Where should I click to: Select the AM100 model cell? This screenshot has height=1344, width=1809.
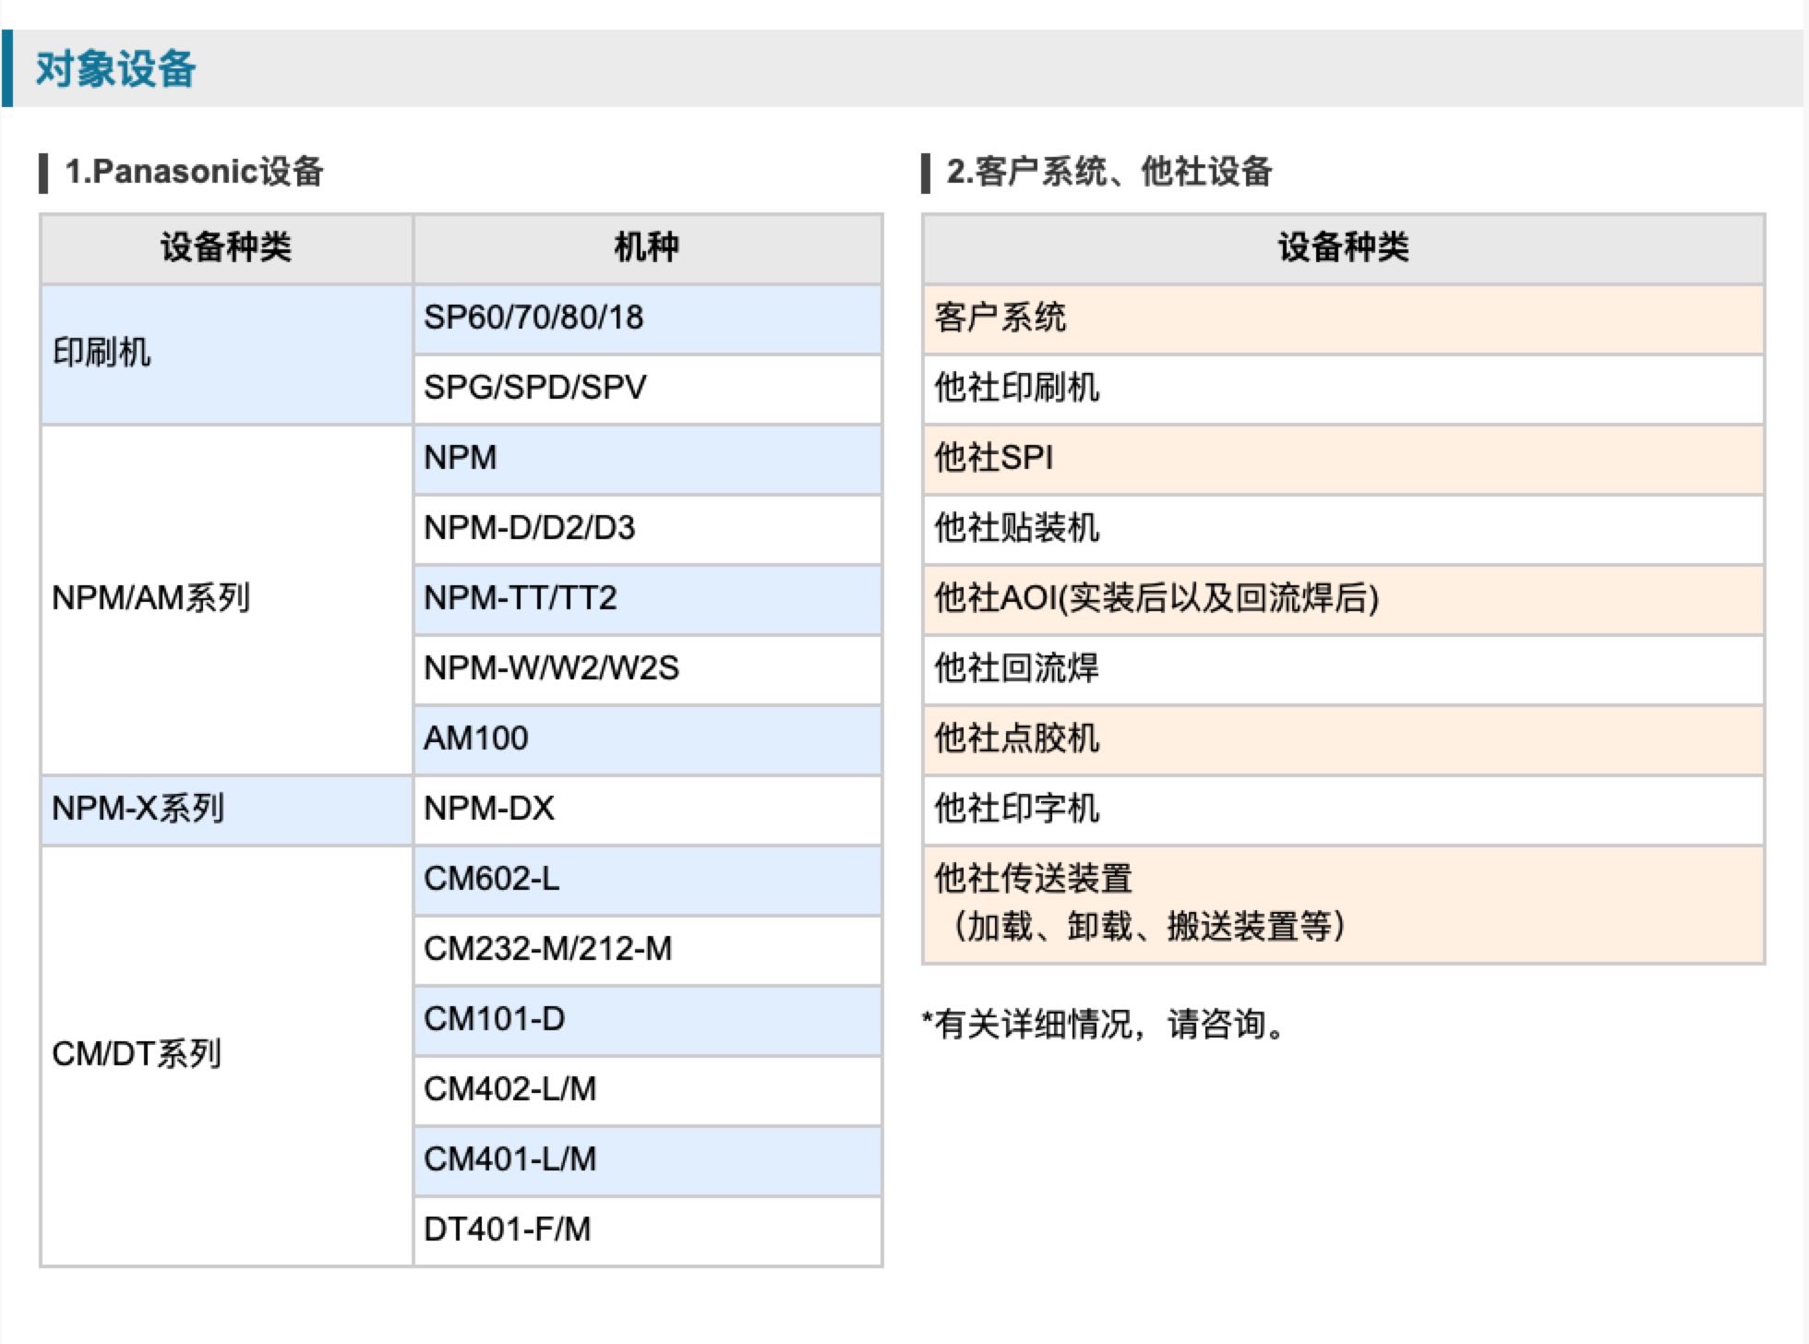[647, 739]
